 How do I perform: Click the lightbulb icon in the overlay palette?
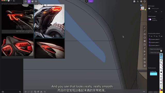161,51
